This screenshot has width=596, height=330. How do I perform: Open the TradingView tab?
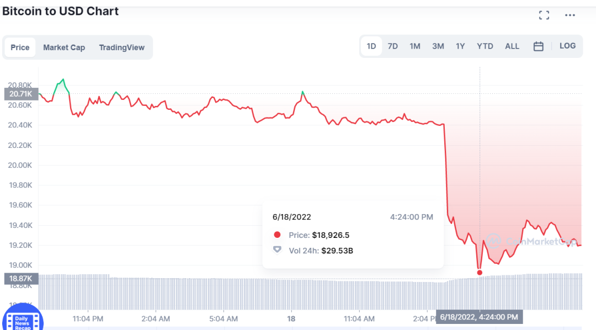[121, 47]
